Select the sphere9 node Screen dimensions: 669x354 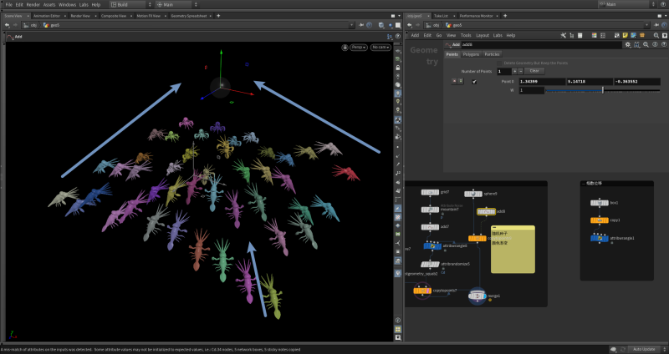click(x=475, y=193)
